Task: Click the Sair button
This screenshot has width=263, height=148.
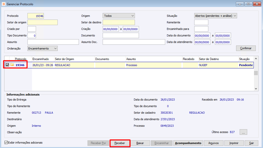Action: point(251,143)
